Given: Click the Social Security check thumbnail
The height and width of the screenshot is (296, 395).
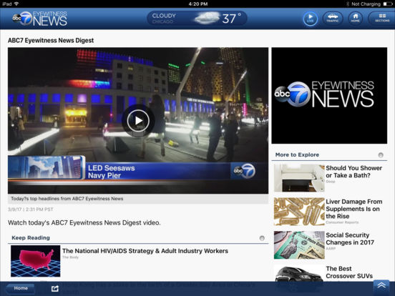Looking at the screenshot, I should pyautogui.click(x=299, y=245).
